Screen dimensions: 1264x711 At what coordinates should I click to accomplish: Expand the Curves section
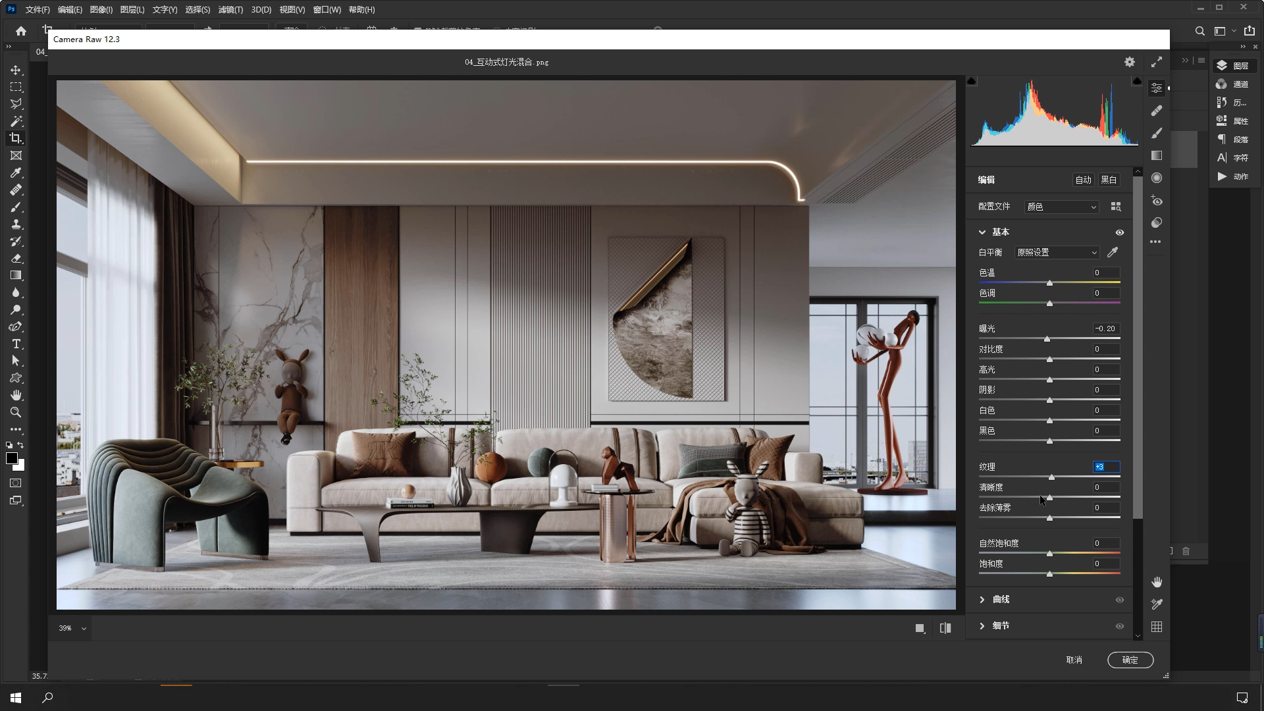pyautogui.click(x=982, y=600)
